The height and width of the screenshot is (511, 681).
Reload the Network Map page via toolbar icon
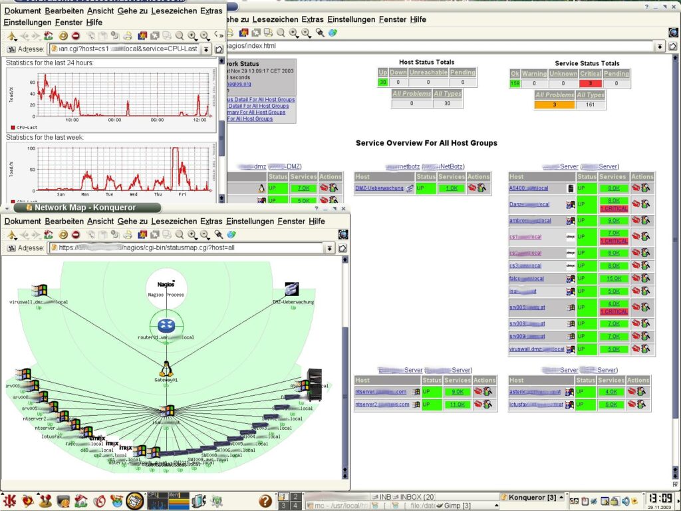tap(63, 234)
